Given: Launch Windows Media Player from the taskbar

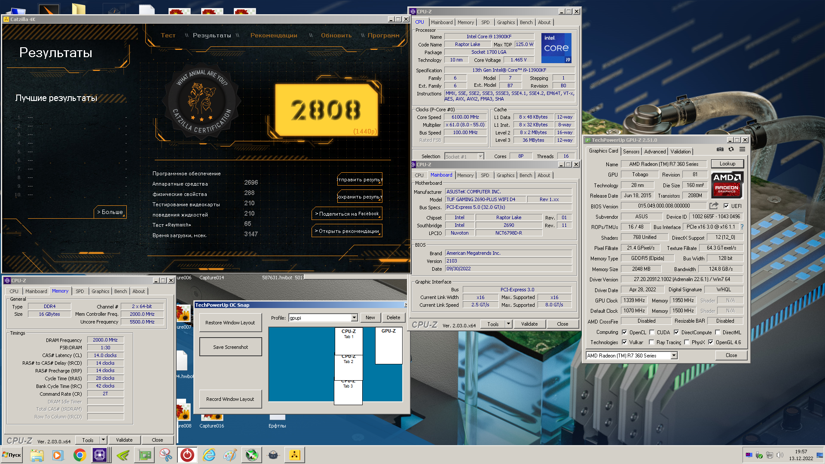Looking at the screenshot, I should pyautogui.click(x=58, y=455).
